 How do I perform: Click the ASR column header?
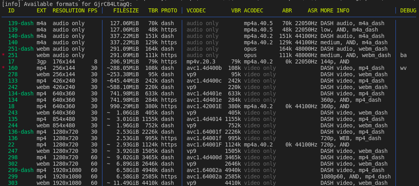point(313,10)
